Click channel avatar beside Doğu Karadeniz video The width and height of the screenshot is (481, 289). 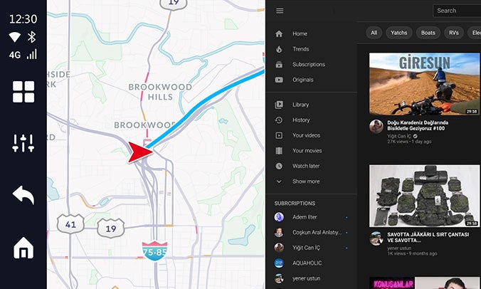(x=376, y=127)
